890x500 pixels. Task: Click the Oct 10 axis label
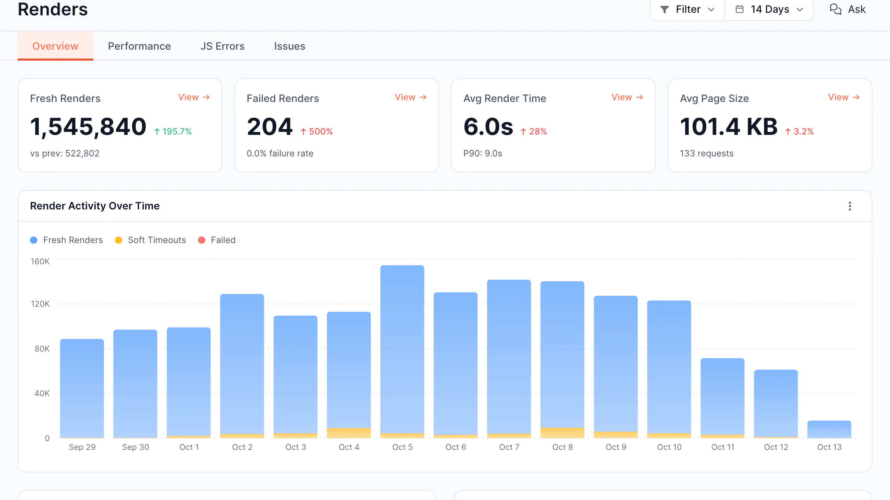click(669, 447)
